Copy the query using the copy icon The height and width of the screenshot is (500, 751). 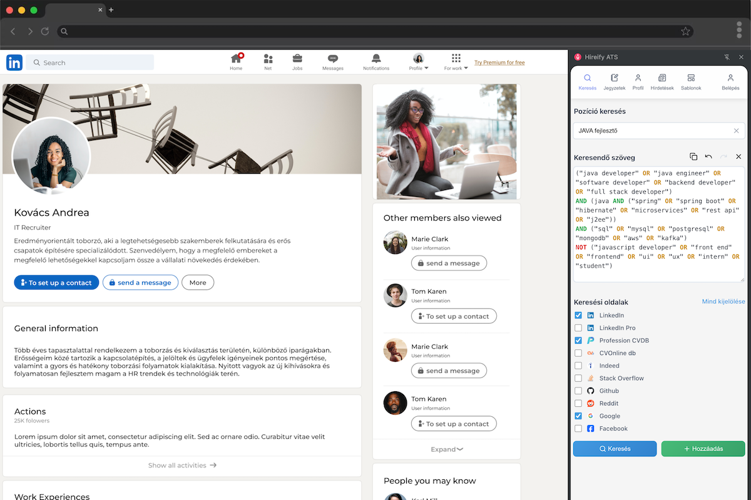tap(693, 157)
